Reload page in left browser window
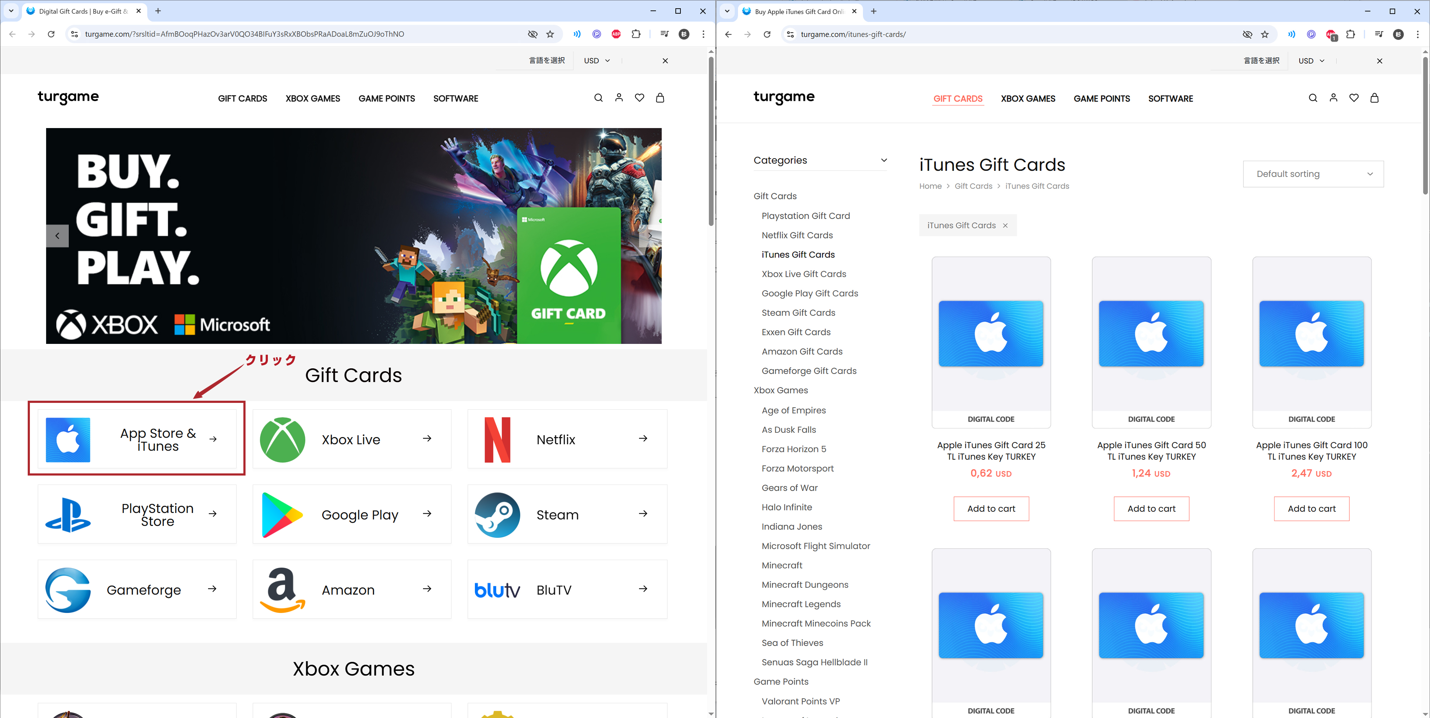Screen dimensions: 1430x718 (x=51, y=34)
